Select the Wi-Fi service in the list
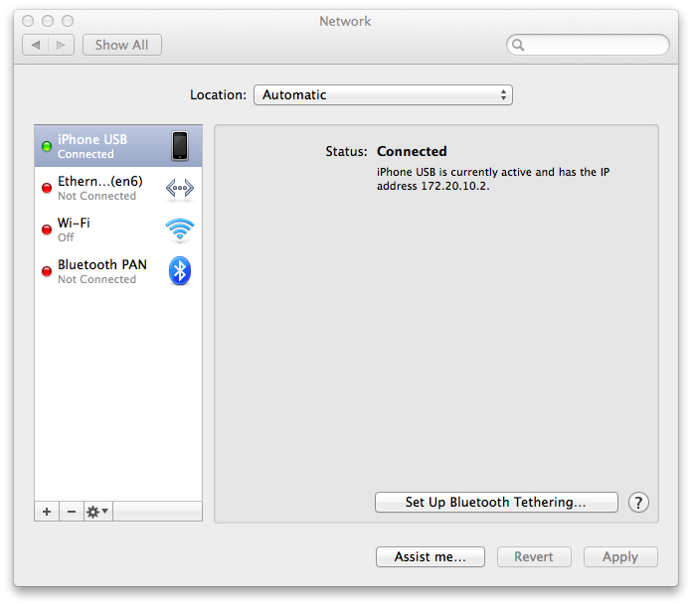Image resolution: width=692 pixels, height=606 pixels. 118,229
